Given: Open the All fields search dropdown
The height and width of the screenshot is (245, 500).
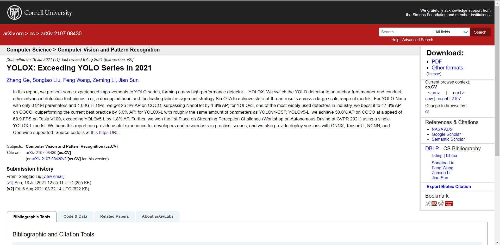Looking at the screenshot, I should (x=451, y=32).
